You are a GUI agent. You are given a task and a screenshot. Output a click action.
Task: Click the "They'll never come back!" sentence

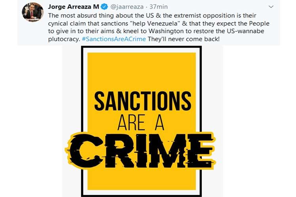click(184, 39)
